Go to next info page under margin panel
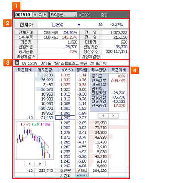 coord(113,116)
